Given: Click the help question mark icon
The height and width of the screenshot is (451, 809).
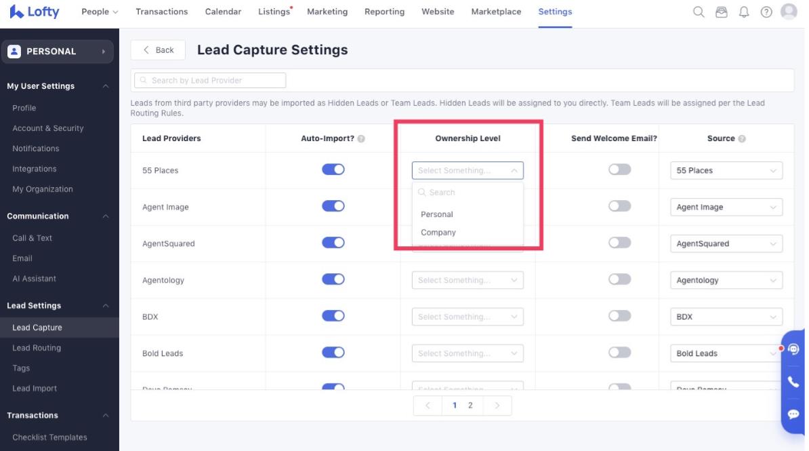Looking at the screenshot, I should coord(766,12).
